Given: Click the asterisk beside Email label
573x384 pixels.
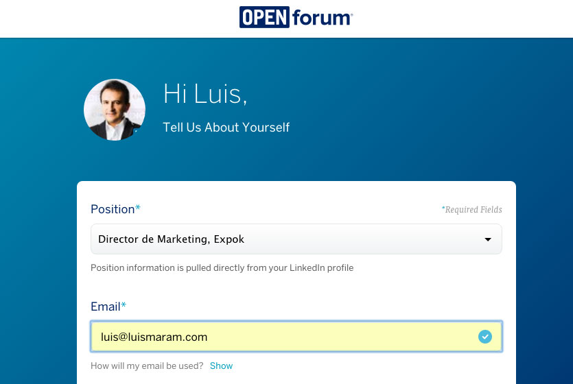Looking at the screenshot, I should point(124,305).
